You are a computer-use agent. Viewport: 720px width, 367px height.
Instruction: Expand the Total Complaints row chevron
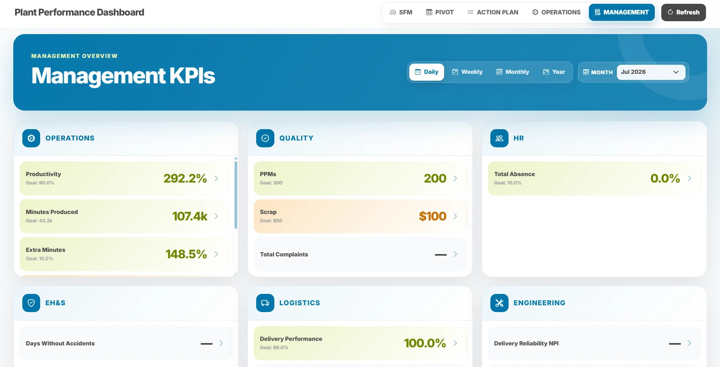coord(455,254)
